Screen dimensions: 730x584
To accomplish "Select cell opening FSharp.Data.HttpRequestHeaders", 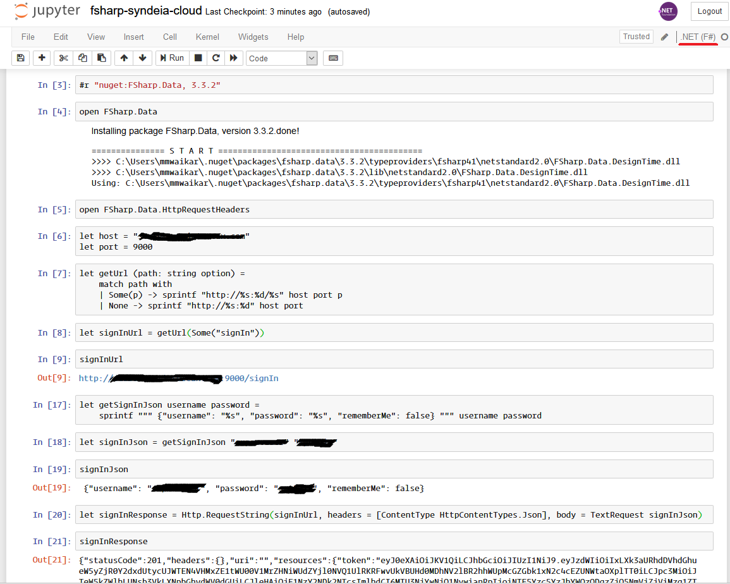I will point(394,209).
